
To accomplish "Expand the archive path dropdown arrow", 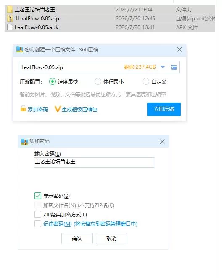I will [x=163, y=67].
